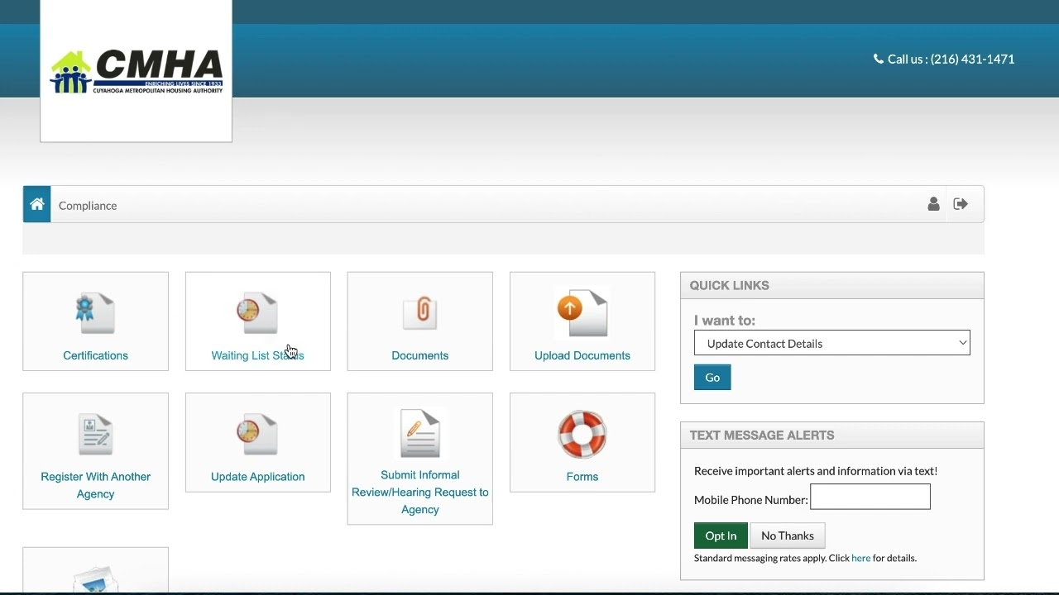Open Waiting List Status clock icon
1059x595 pixels.
[x=257, y=313]
